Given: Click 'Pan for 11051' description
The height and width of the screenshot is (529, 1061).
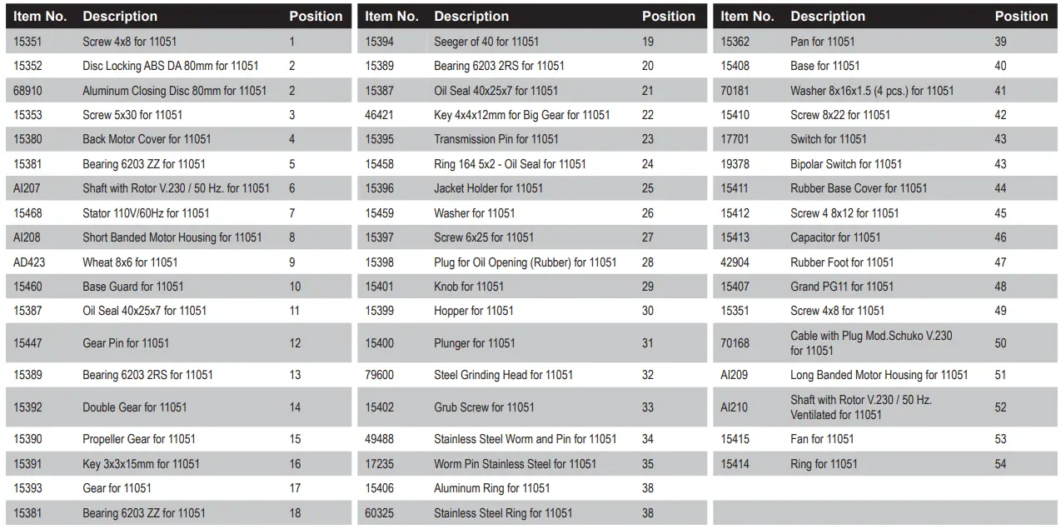Looking at the screenshot, I should click(822, 42).
